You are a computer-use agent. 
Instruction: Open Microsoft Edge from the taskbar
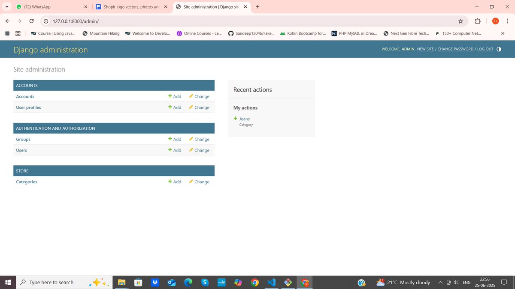click(x=188, y=282)
